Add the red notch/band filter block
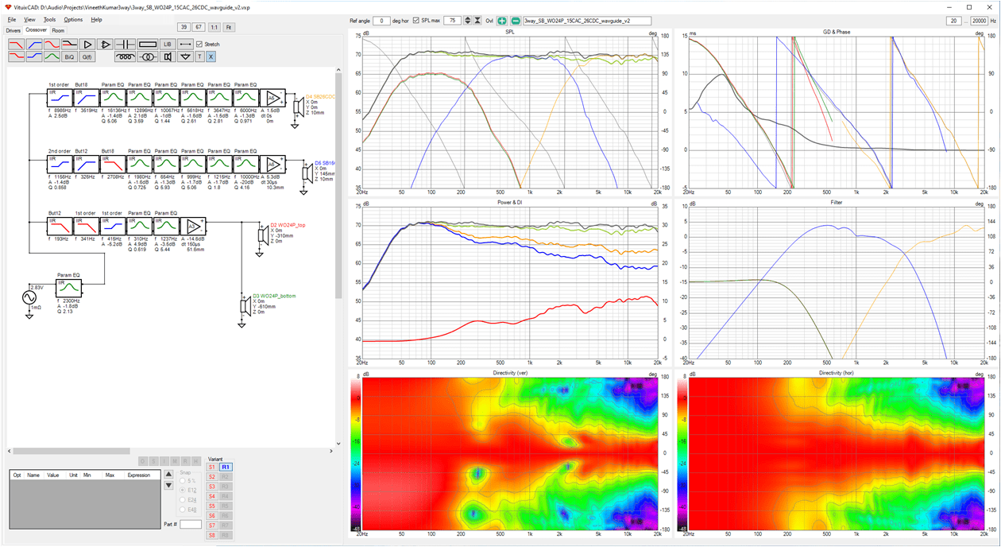 tap(52, 45)
